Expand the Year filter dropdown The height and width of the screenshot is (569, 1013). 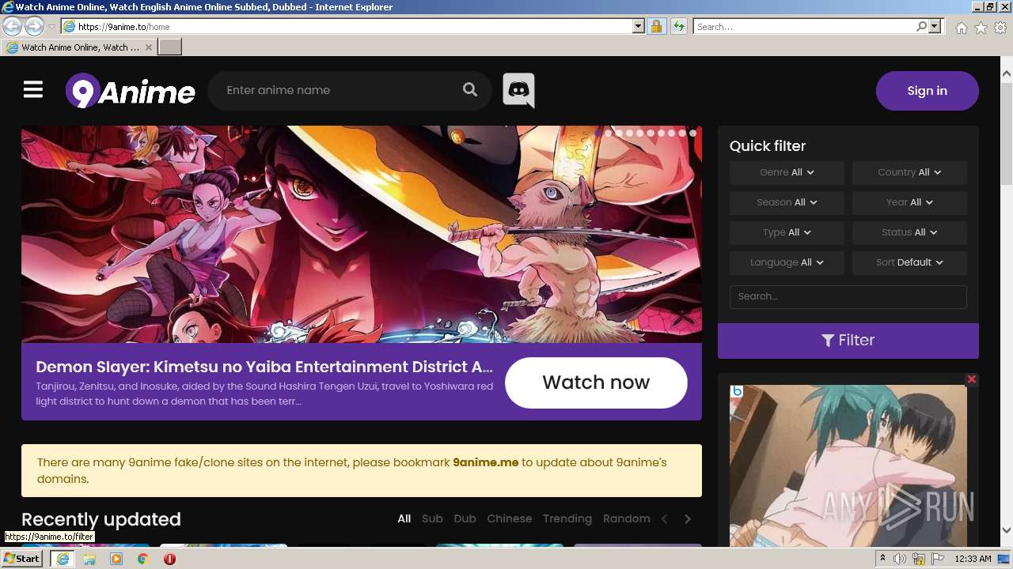point(909,202)
